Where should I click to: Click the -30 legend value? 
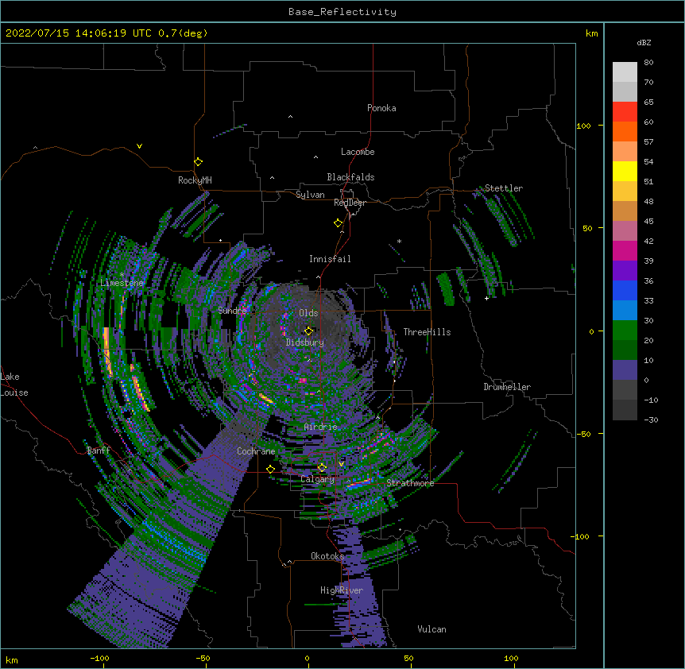[651, 420]
